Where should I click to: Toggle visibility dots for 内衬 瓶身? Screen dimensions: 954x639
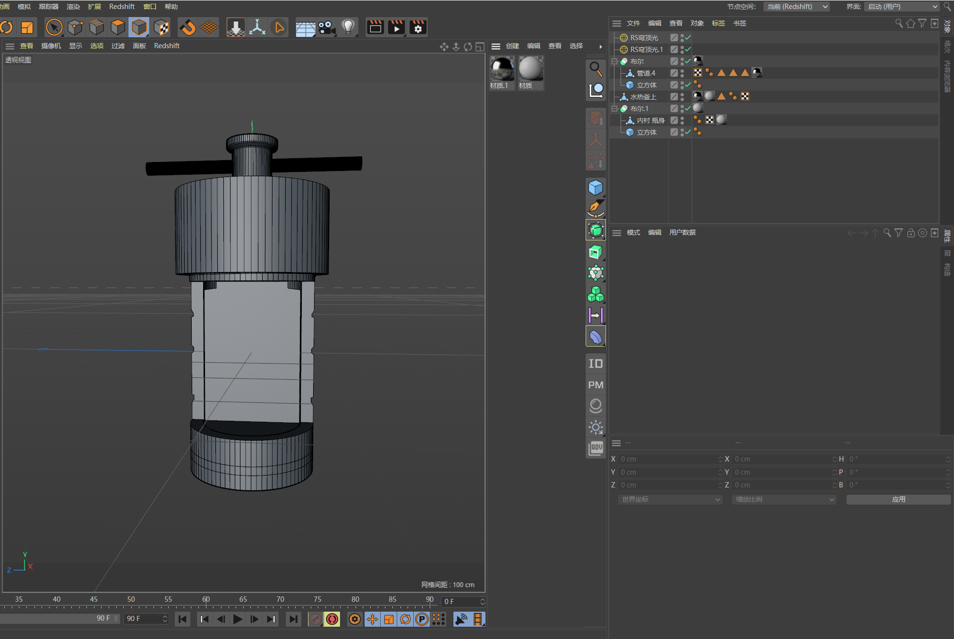682,120
